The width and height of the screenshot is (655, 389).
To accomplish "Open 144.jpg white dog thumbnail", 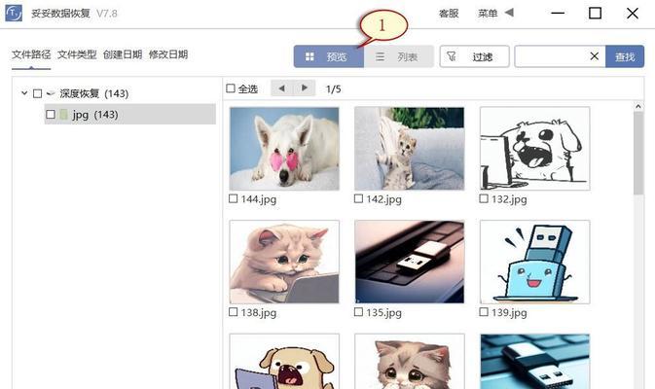I will [x=284, y=149].
